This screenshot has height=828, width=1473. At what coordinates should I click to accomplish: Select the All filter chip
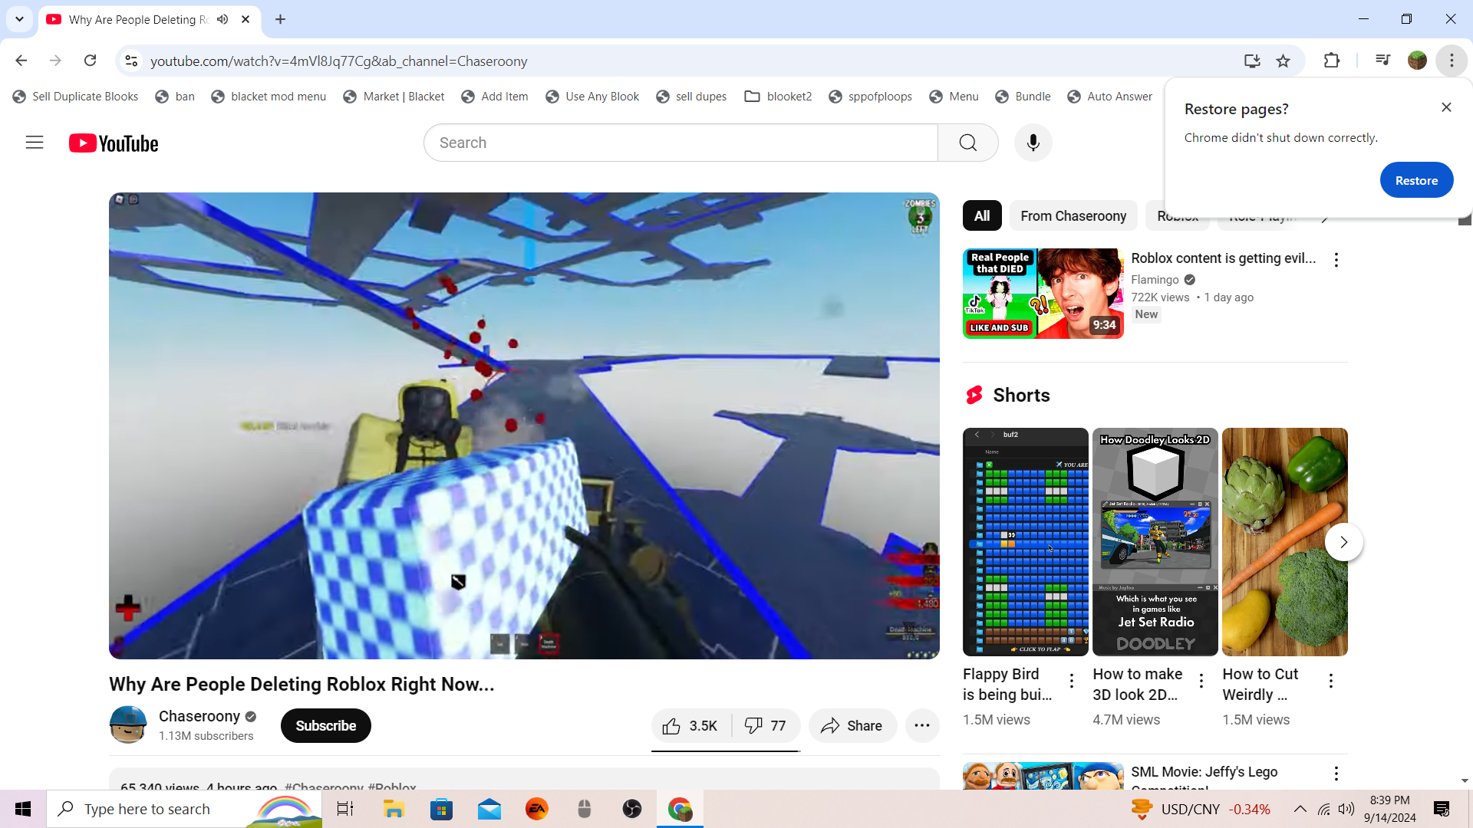pyautogui.click(x=981, y=216)
